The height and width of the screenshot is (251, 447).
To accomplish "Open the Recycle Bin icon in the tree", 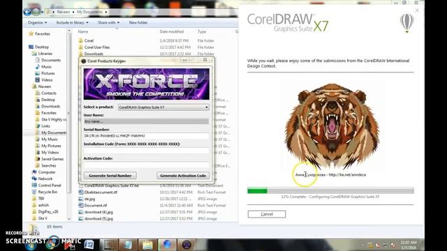I will pyautogui.click(x=34, y=192).
